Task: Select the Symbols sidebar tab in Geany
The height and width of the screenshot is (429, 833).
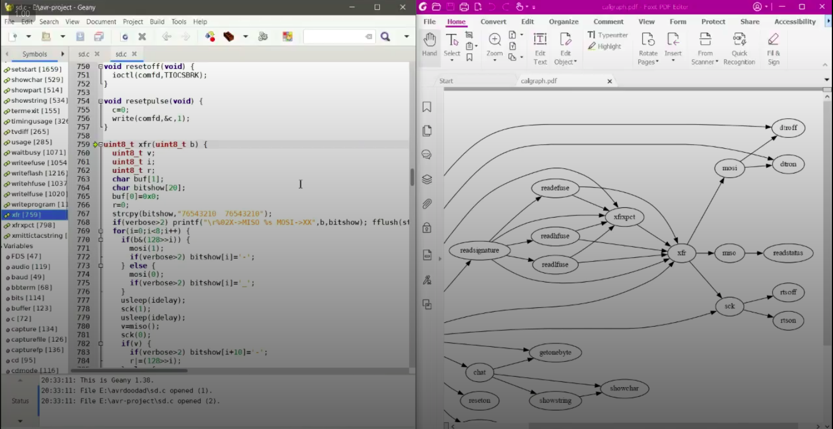Action: tap(34, 54)
